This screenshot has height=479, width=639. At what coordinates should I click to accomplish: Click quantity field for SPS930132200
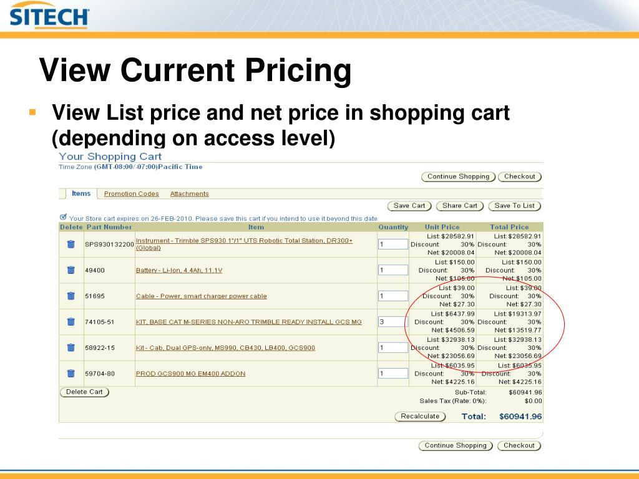pyautogui.click(x=393, y=244)
